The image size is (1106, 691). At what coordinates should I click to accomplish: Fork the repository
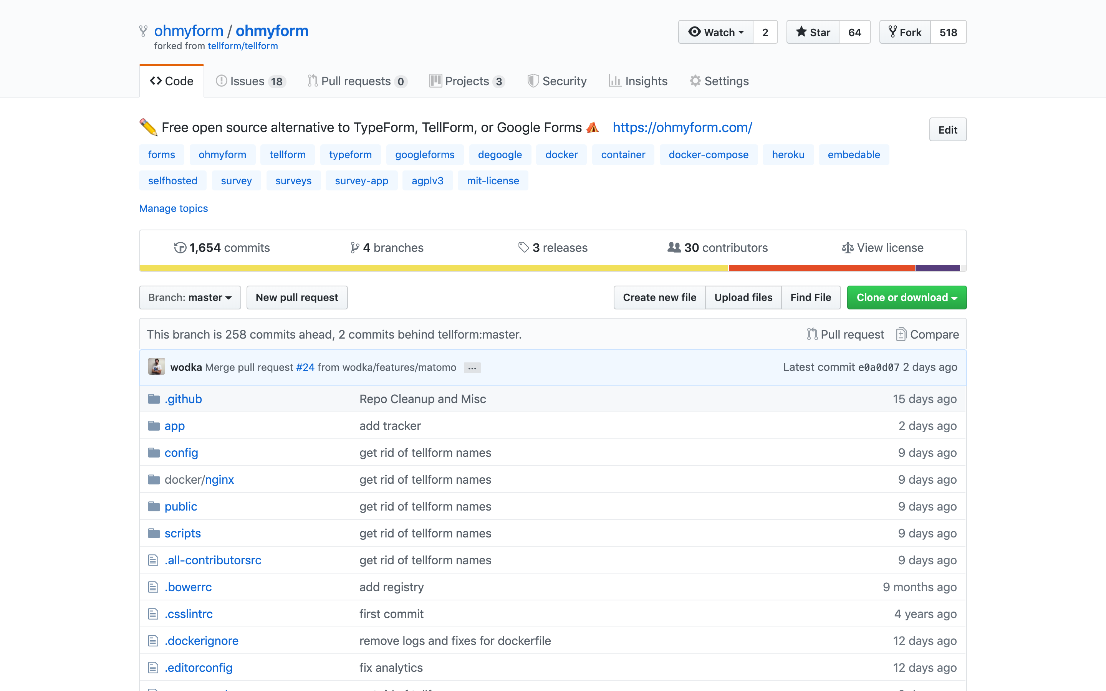(905, 32)
